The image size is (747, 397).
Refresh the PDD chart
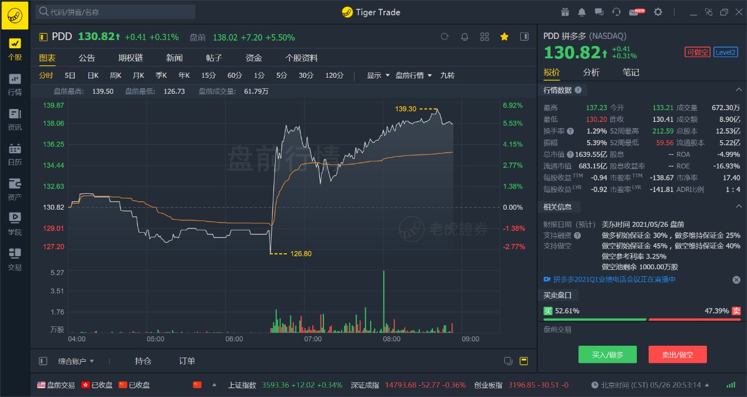pyautogui.click(x=445, y=37)
